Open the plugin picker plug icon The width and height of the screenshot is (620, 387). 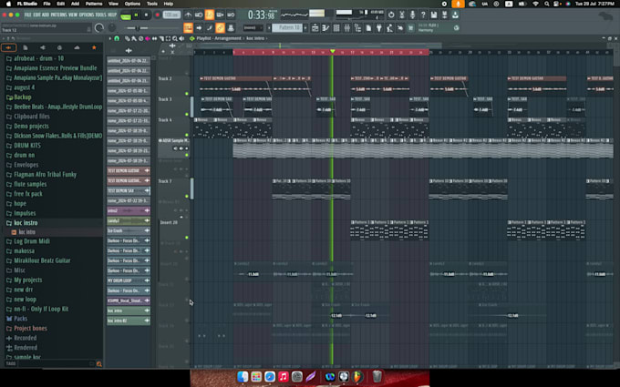click(379, 27)
